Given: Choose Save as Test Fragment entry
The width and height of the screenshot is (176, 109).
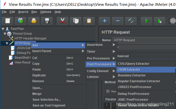Looking at the screenshot, I should pyautogui.click(x=58, y=105).
